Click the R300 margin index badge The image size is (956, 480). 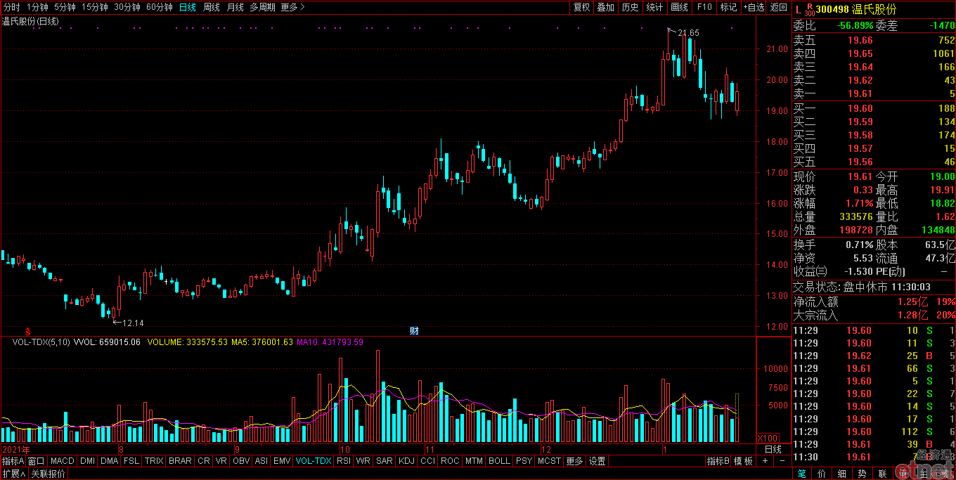[x=810, y=9]
